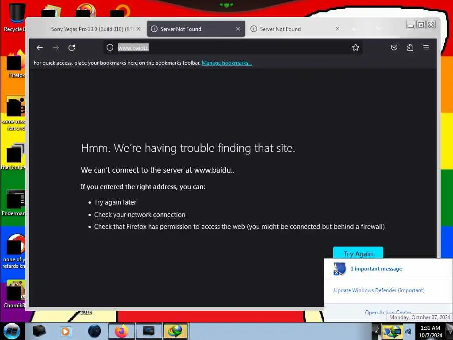
Task: Maximize the Firefox window
Action: click(x=421, y=25)
